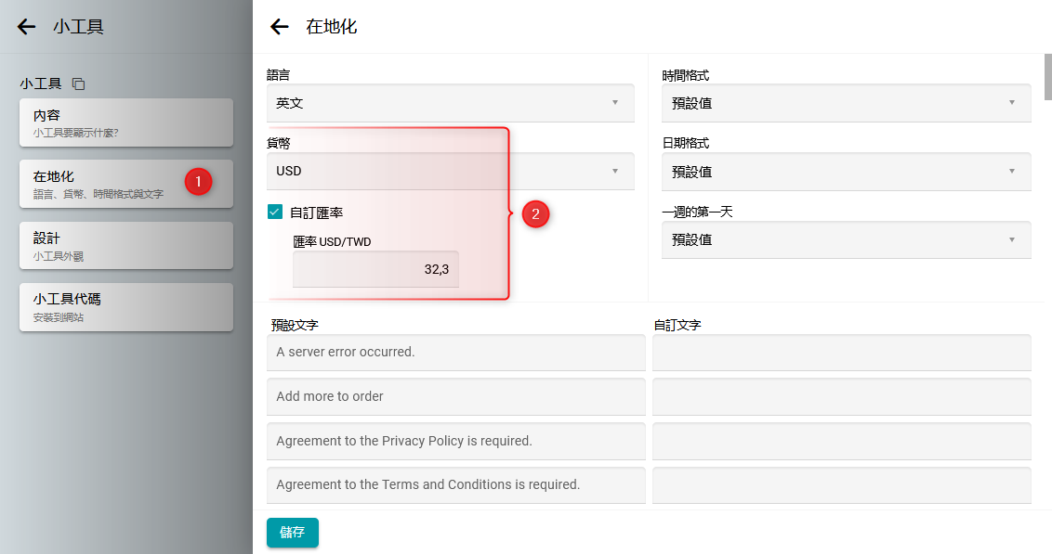Click custom text field for 'Add more to order'
The width and height of the screenshot is (1052, 554).
[x=841, y=396]
